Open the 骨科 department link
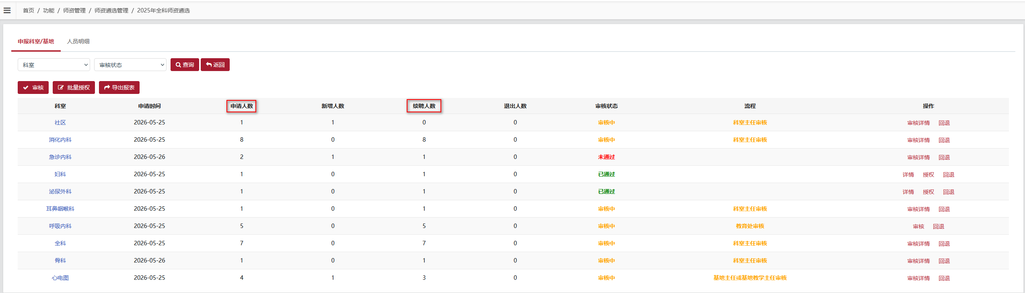Screen dimensions: 1025x293 60,260
